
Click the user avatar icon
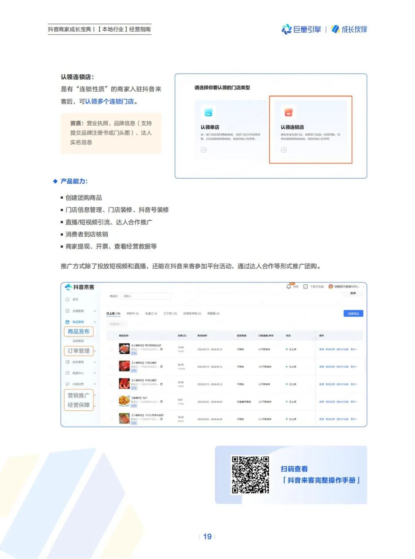331,287
